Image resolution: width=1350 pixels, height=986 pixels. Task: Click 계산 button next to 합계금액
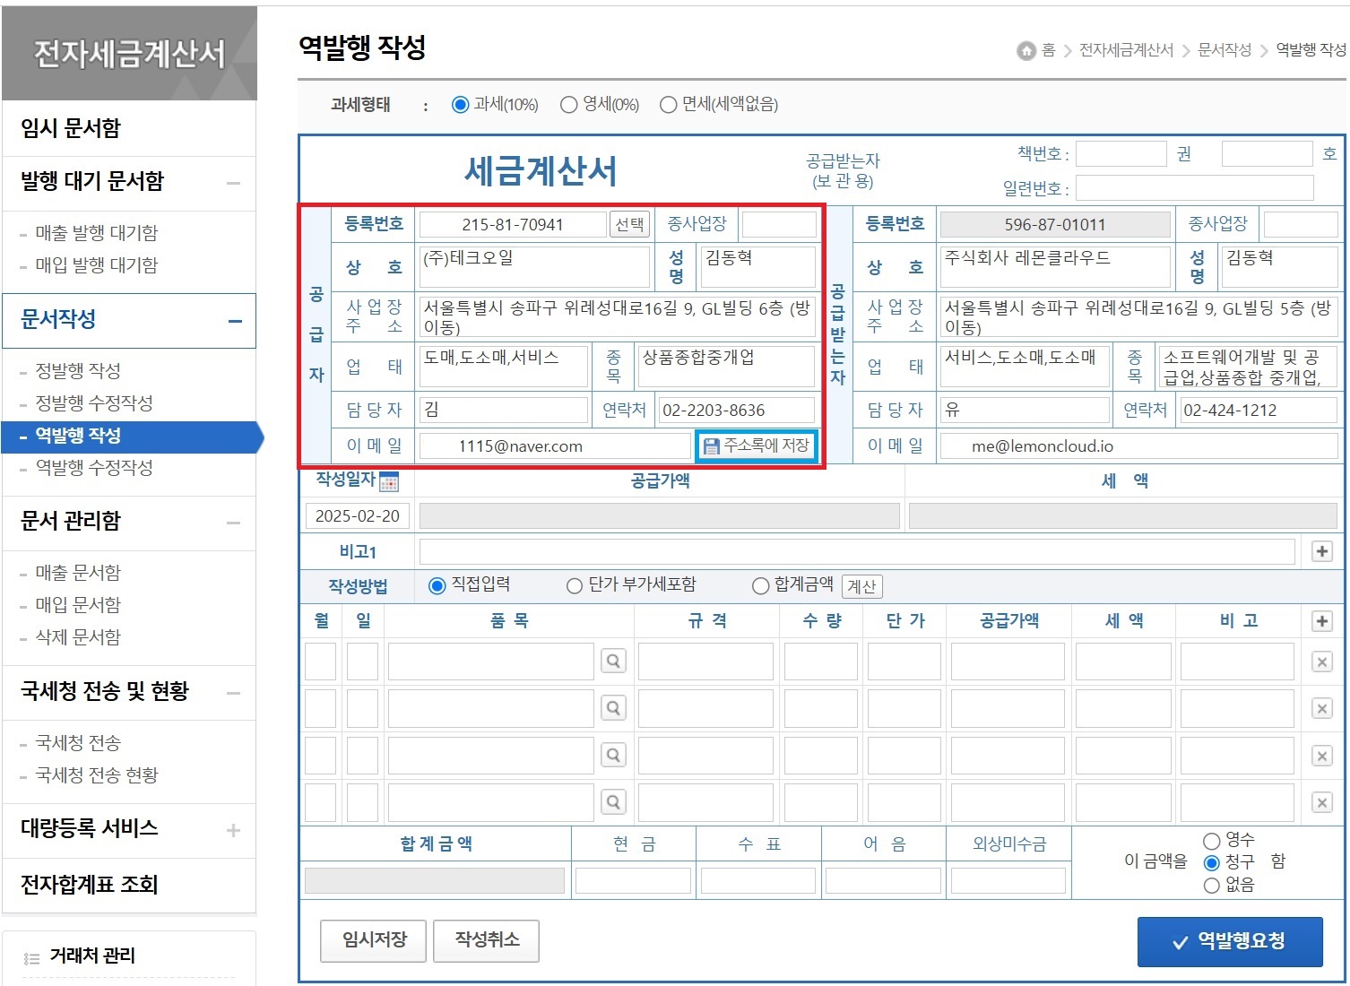(861, 586)
